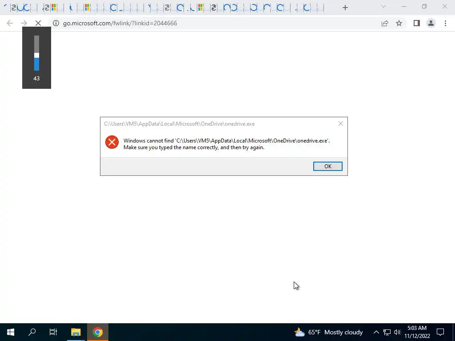Click the red error icon in the dialog
The height and width of the screenshot is (341, 455).
pos(112,142)
